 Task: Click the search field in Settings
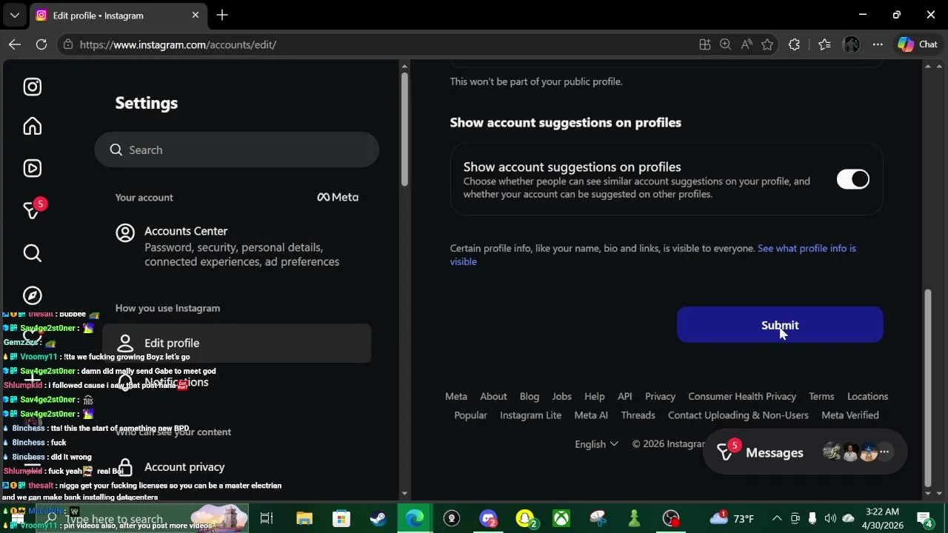[x=236, y=150]
